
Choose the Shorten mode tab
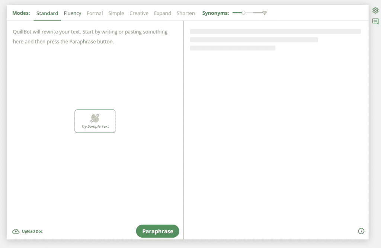[x=186, y=13]
